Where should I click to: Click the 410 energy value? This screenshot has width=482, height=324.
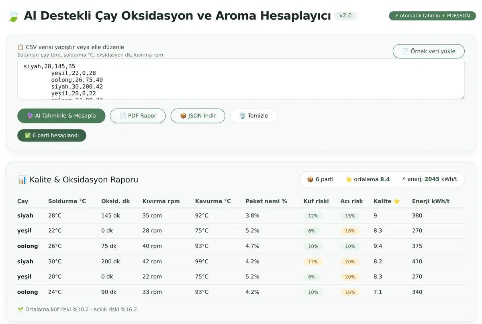point(417,261)
